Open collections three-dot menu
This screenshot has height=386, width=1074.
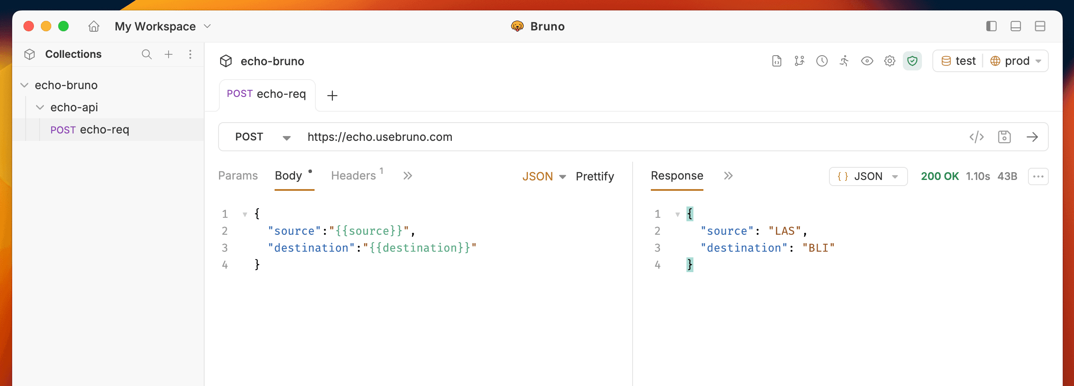pyautogui.click(x=190, y=54)
